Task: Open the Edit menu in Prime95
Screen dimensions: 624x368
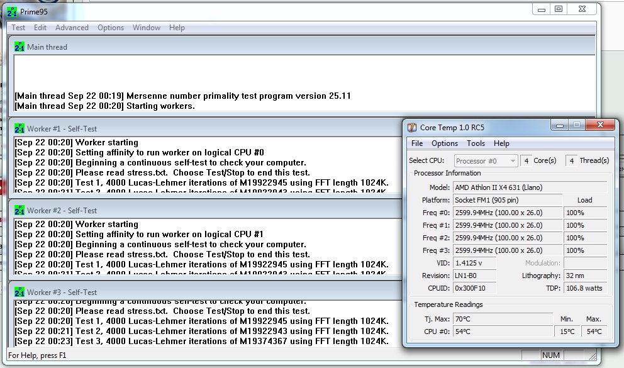Action: click(x=40, y=28)
